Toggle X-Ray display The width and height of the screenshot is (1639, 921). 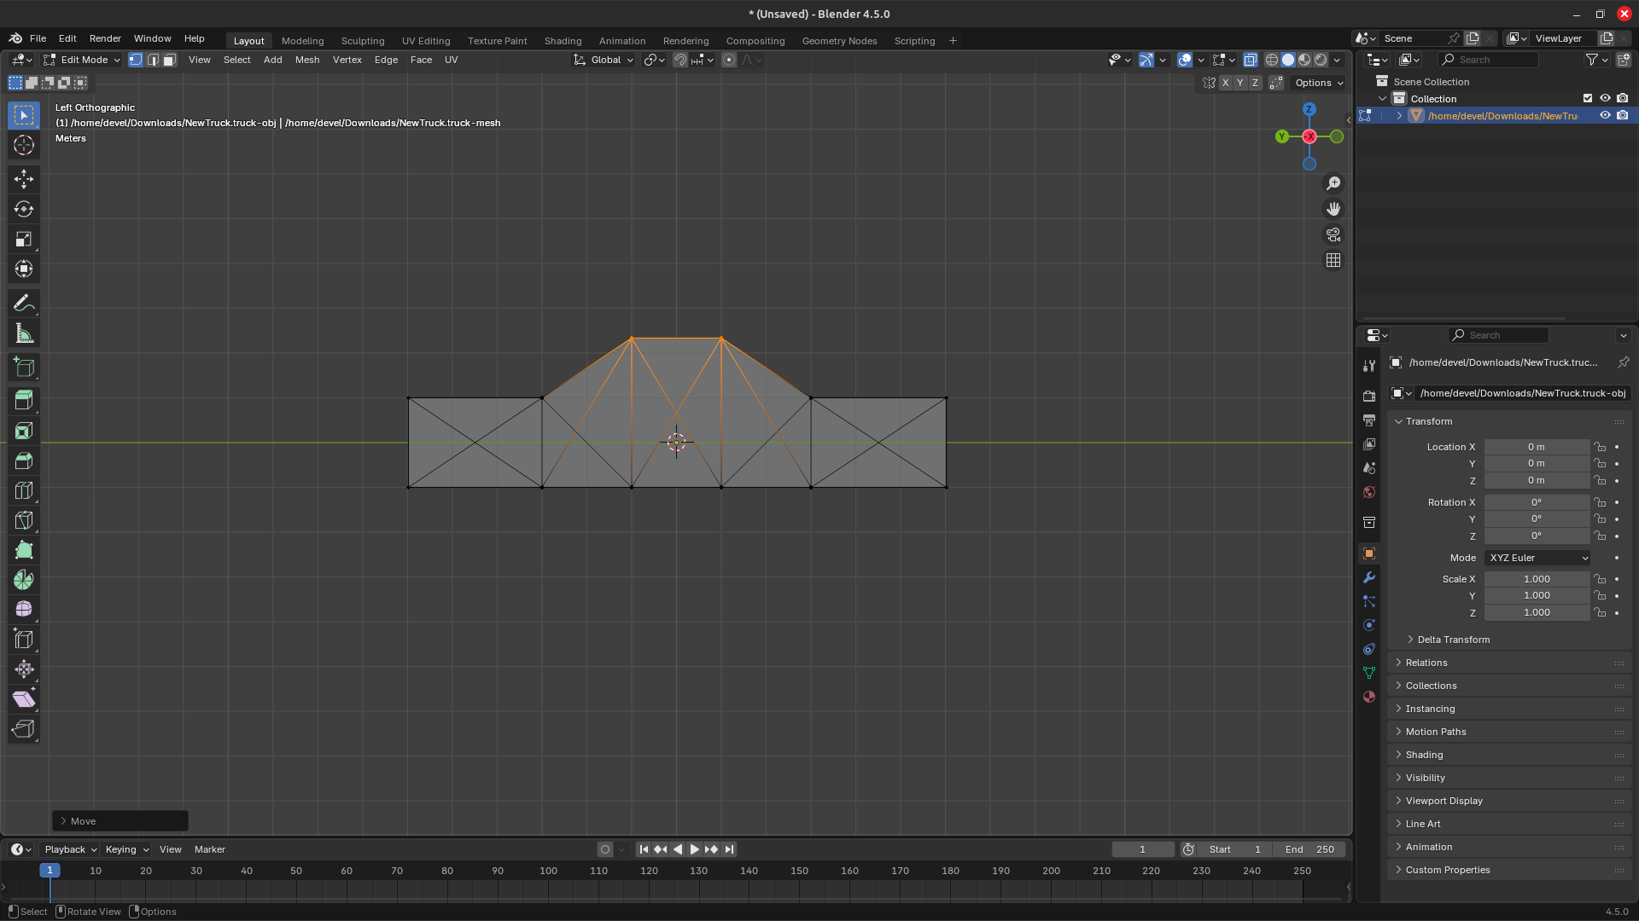[x=1250, y=60]
